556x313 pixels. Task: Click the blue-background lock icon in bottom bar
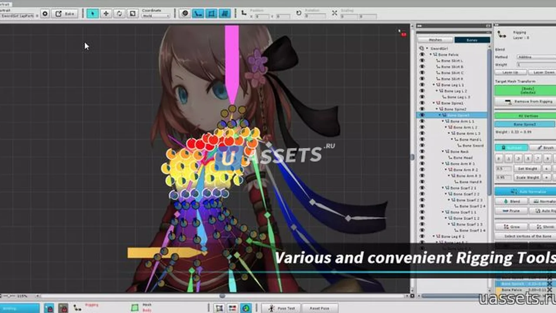[49, 308]
